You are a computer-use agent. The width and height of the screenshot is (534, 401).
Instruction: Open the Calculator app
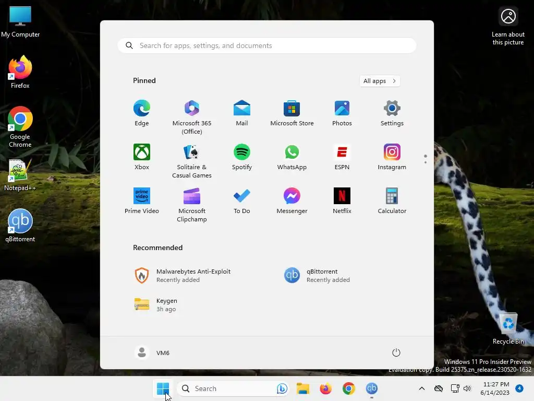click(x=392, y=200)
